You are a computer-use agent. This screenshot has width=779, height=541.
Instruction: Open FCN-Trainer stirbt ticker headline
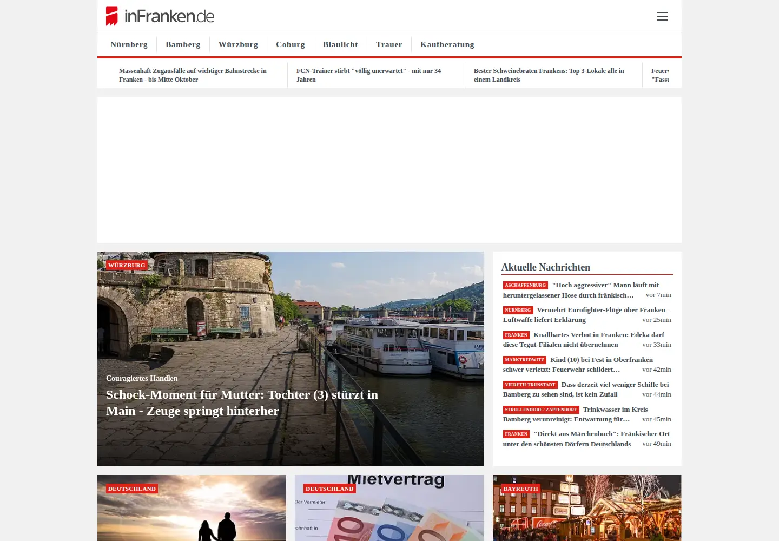(x=368, y=75)
